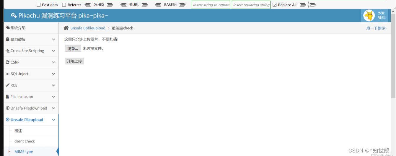Click right arrow beside 0xHEX
396x156 pixels.
(x=110, y=5)
